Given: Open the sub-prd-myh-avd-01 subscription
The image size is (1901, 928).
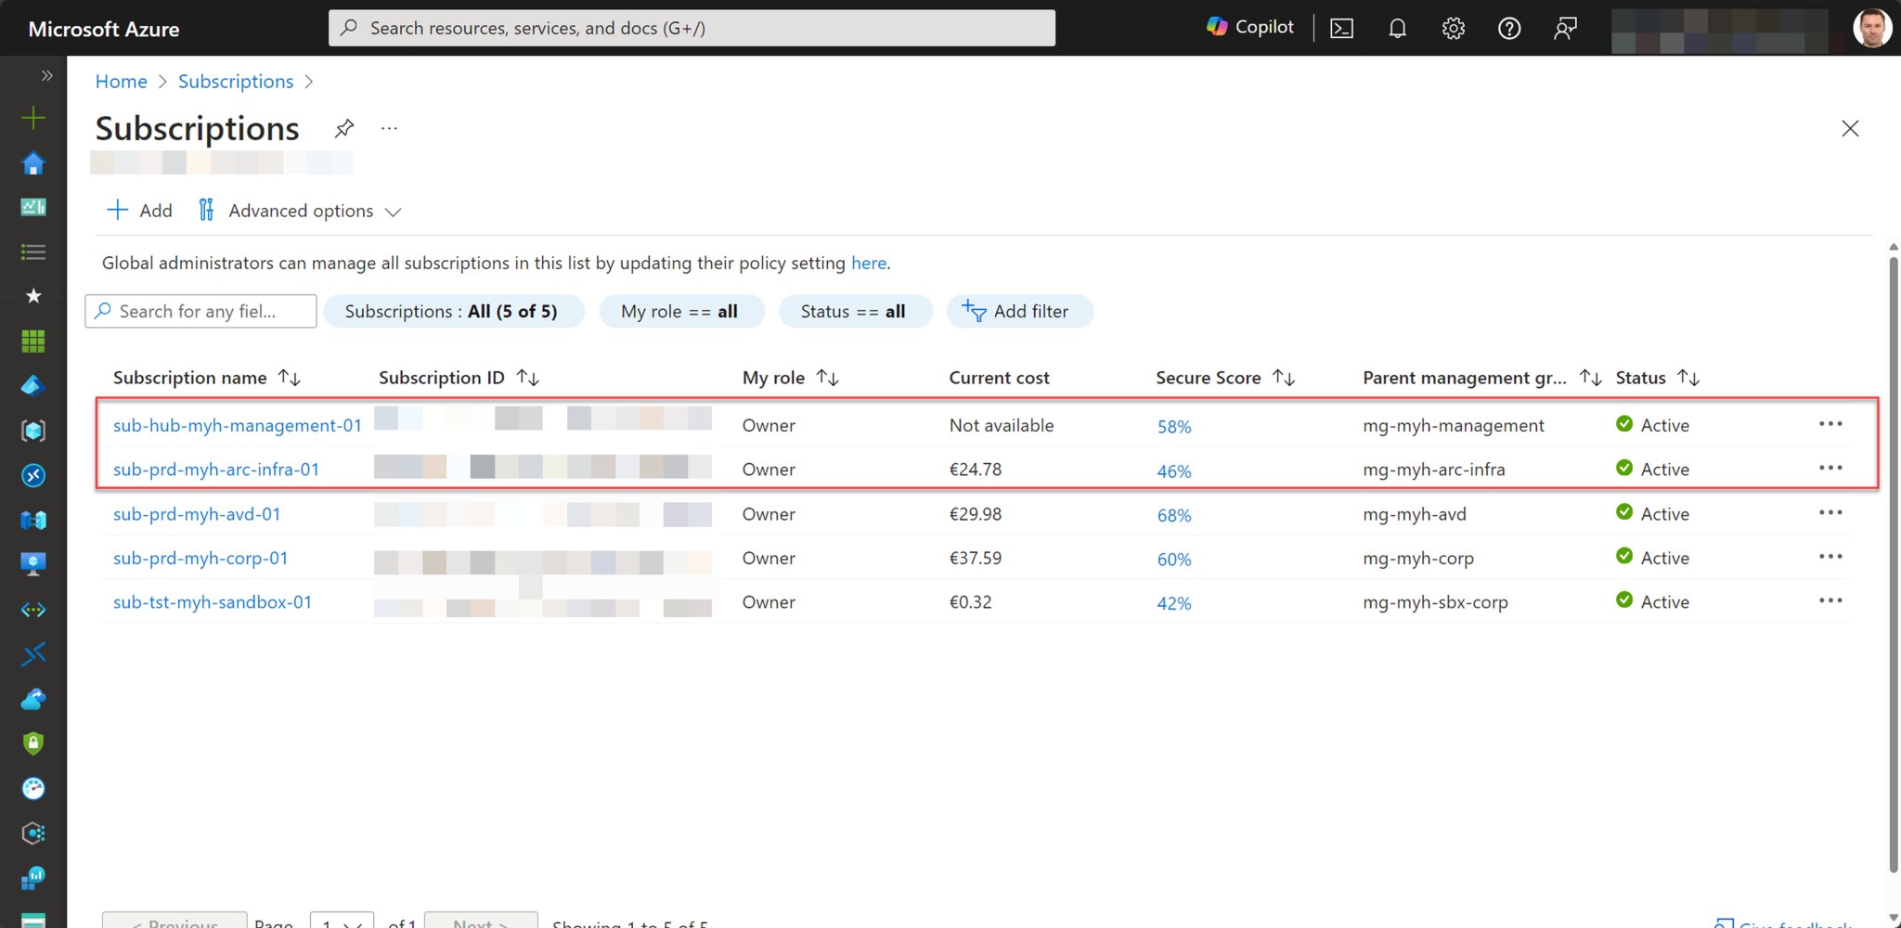Looking at the screenshot, I should coord(196,513).
